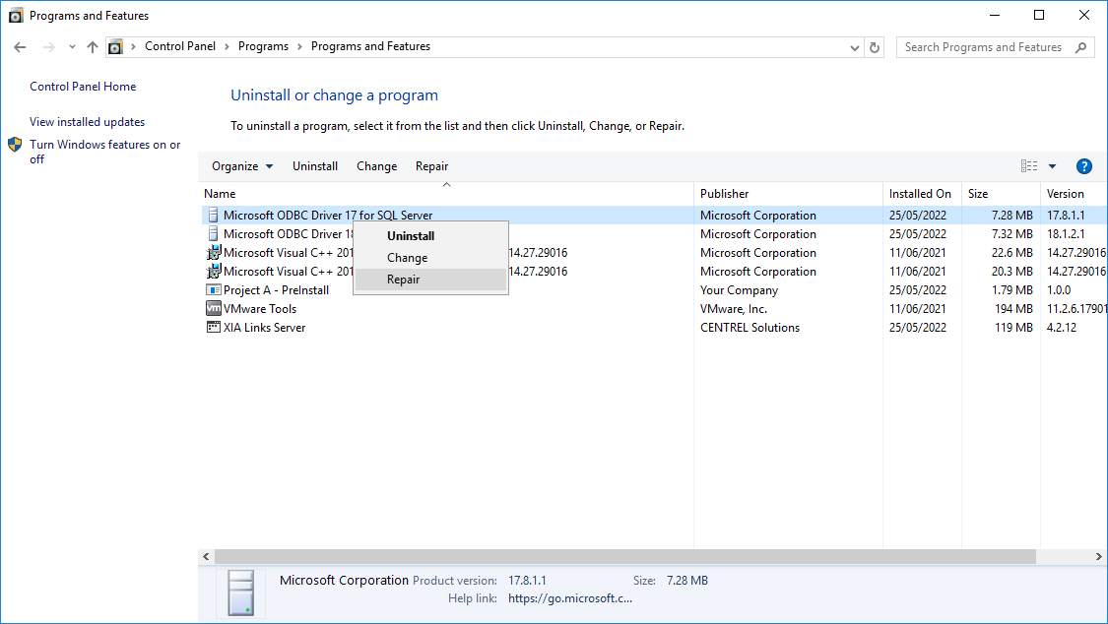Refresh the Programs and Features list

click(875, 47)
